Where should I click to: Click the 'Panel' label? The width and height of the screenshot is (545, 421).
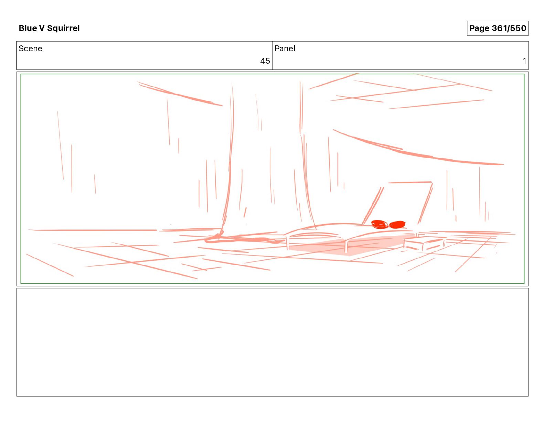(x=285, y=48)
